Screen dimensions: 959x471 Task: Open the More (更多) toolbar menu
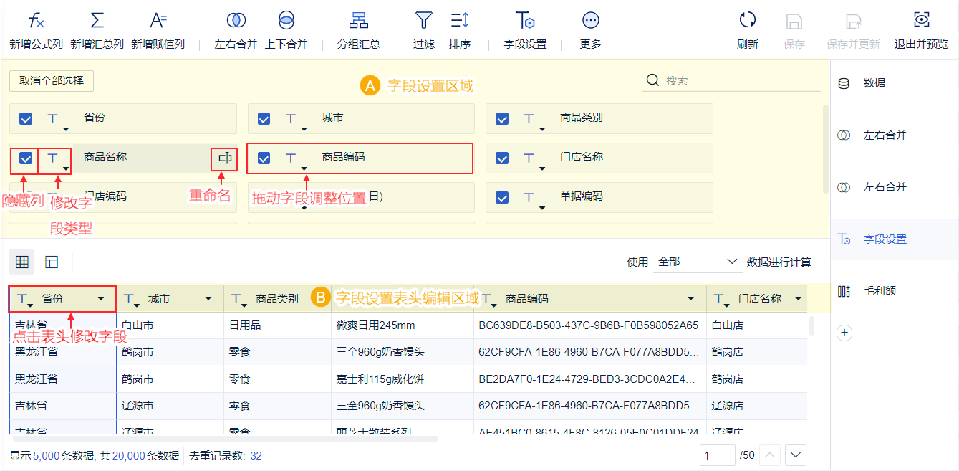coord(590,31)
